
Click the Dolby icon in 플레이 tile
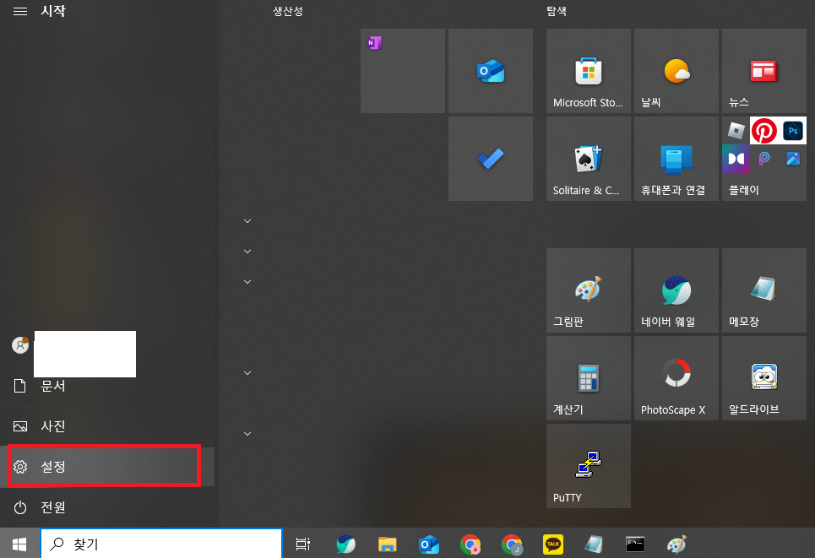point(736,159)
